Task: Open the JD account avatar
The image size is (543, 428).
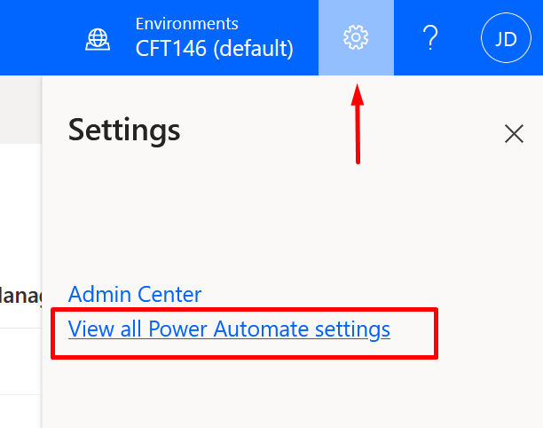Action: coord(506,38)
